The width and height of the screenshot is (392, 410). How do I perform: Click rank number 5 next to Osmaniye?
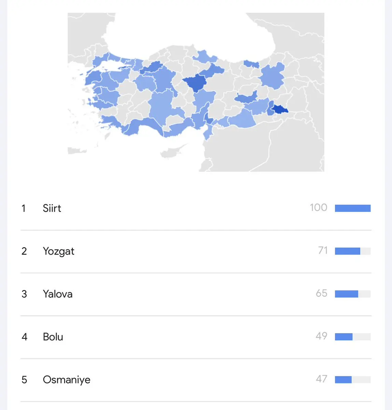point(24,380)
